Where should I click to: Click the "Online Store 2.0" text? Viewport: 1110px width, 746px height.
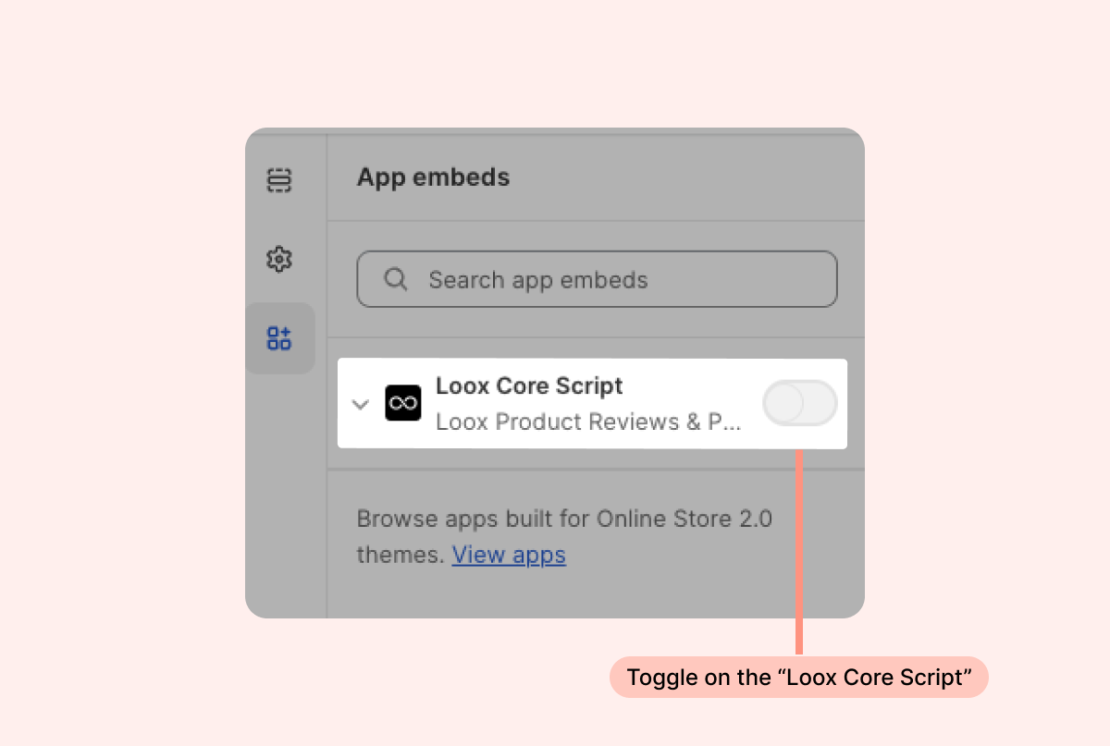[x=684, y=519]
